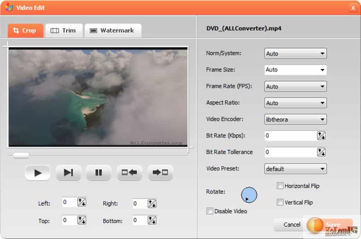The width and height of the screenshot is (361, 239).
Task: Click the Bottom crop value field
Action: (x=140, y=220)
